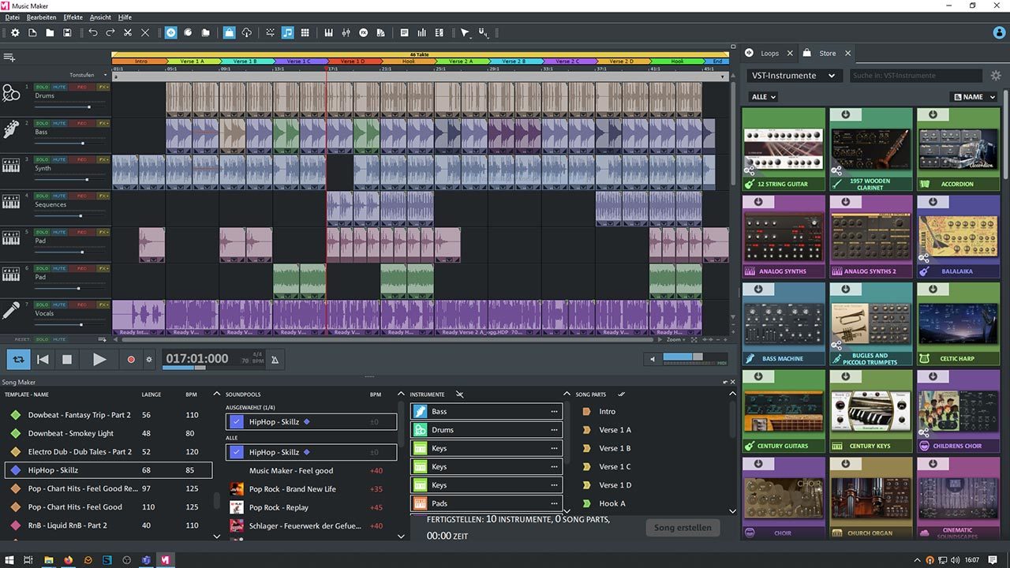This screenshot has width=1010, height=568.
Task: Click the add track icon
Action: pyautogui.click(x=9, y=58)
